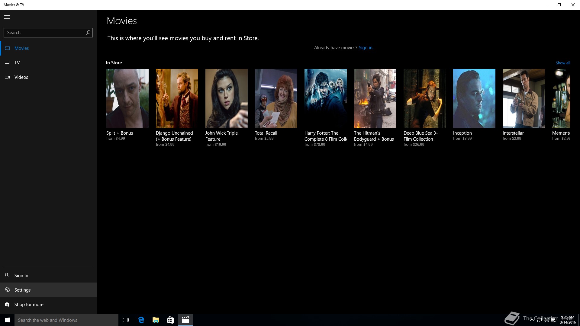Image resolution: width=580 pixels, height=326 pixels.
Task: Open the John Wick Triple Feature poster
Action: (x=227, y=98)
